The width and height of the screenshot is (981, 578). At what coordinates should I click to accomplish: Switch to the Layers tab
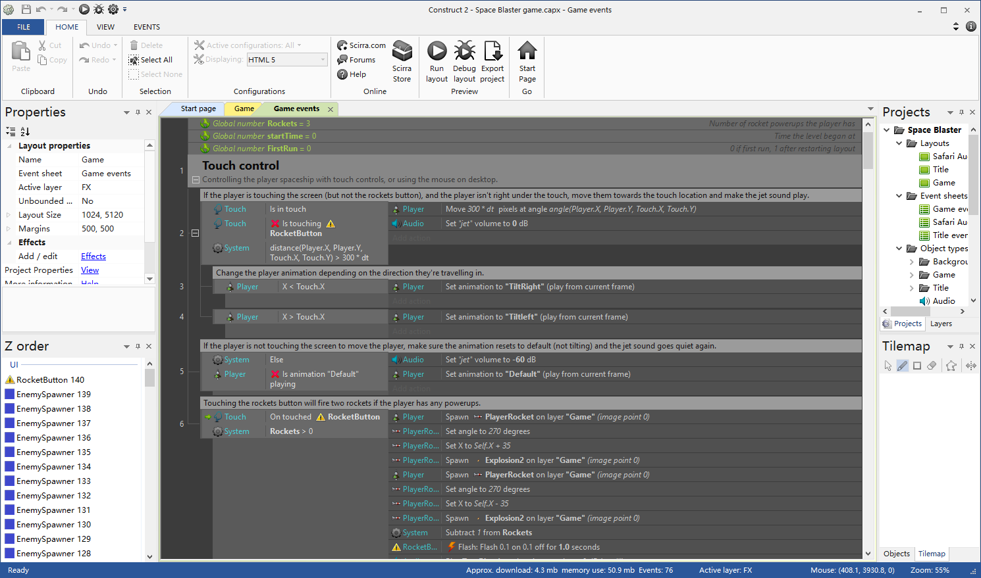[x=941, y=324]
